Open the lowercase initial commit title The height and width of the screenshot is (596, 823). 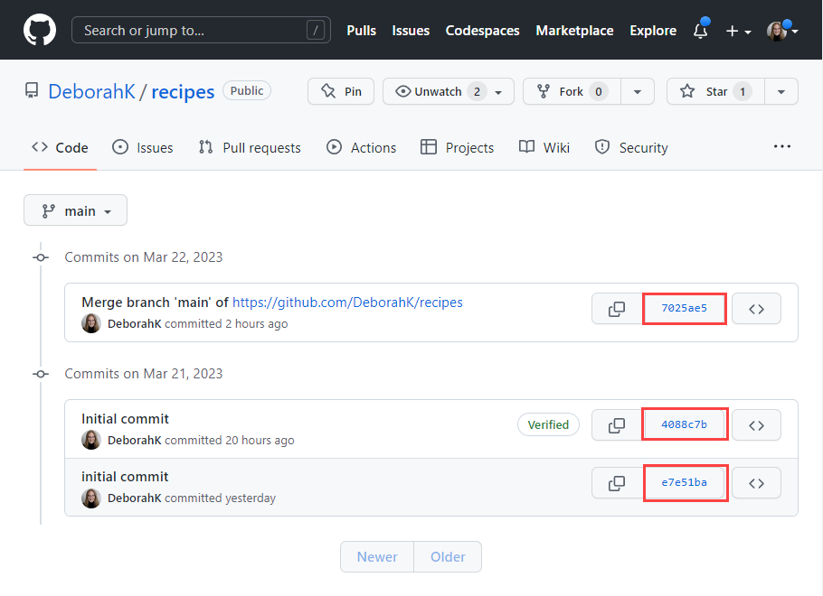(x=125, y=477)
